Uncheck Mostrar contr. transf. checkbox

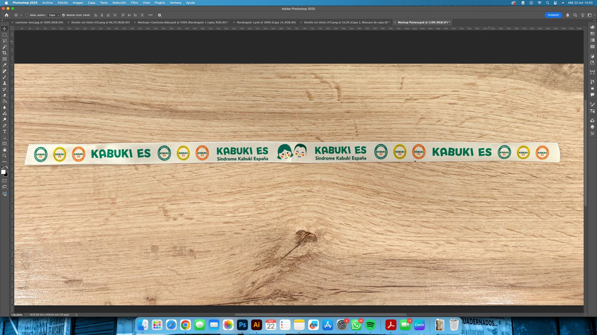click(x=63, y=15)
